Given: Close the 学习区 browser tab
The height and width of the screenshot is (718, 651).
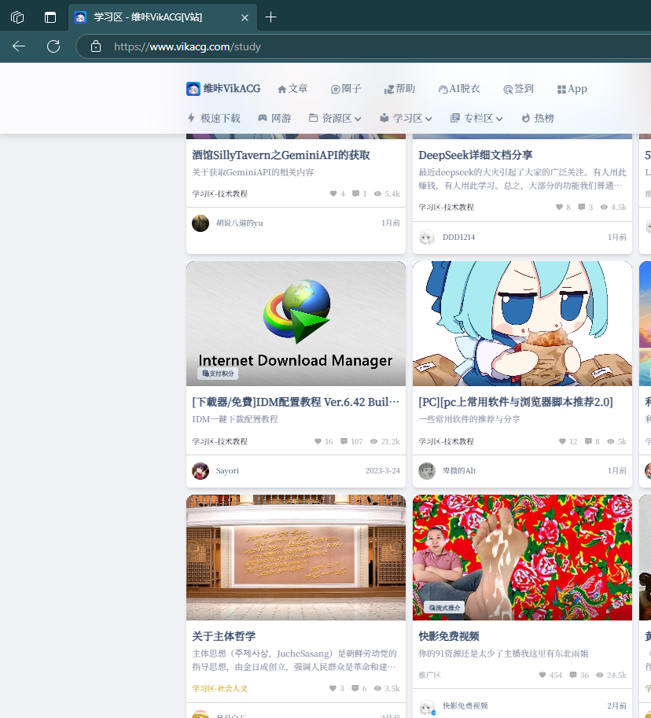Looking at the screenshot, I should 245,17.
